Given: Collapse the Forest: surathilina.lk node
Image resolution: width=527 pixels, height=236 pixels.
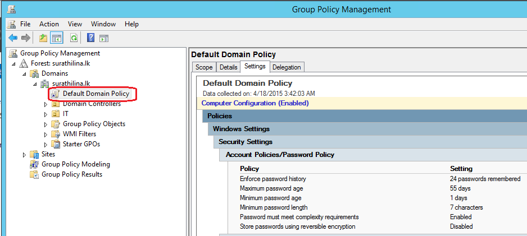Looking at the screenshot, I should click(14, 64).
